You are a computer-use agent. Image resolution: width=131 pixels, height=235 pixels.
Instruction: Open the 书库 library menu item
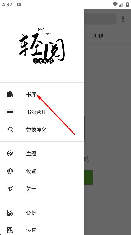(42, 95)
